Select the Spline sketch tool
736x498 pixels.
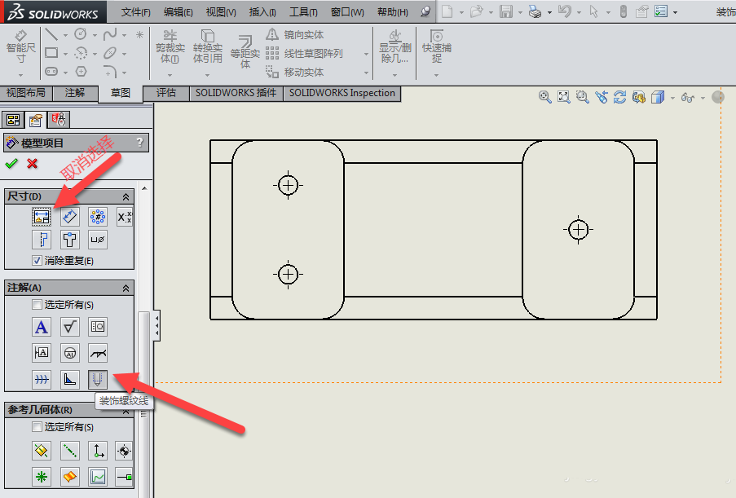pos(110,34)
